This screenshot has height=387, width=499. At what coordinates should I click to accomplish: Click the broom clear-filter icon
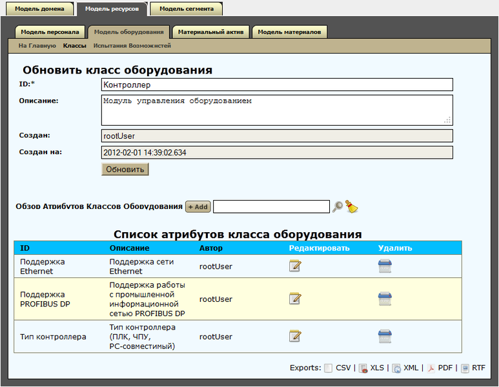351,206
